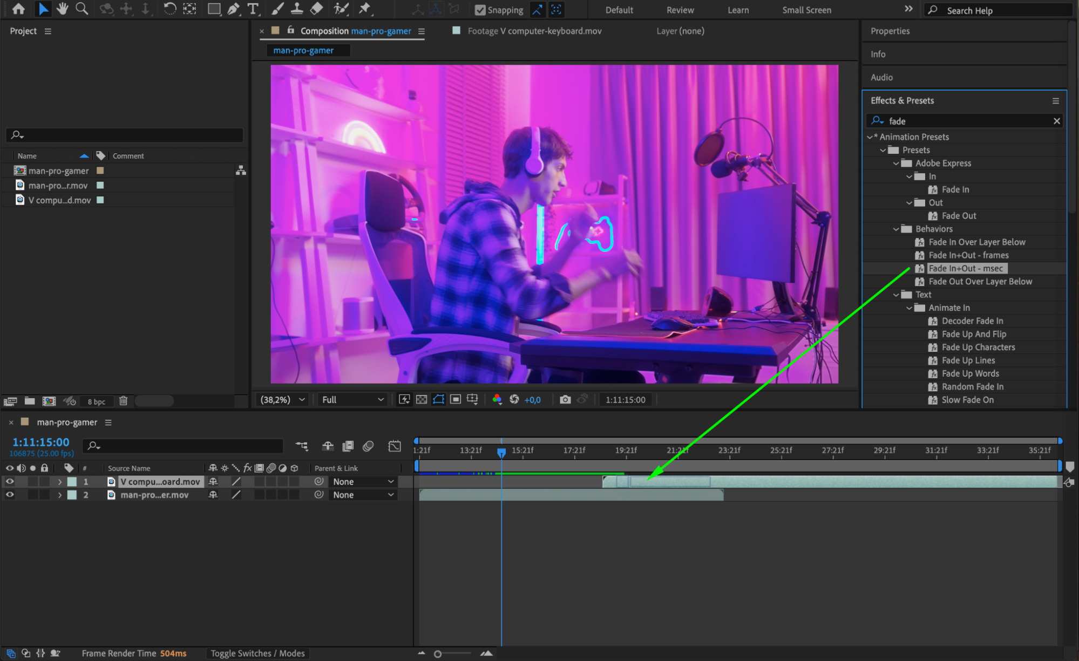1079x661 pixels.
Task: Click the trash icon in Project panel
Action: pyautogui.click(x=123, y=401)
